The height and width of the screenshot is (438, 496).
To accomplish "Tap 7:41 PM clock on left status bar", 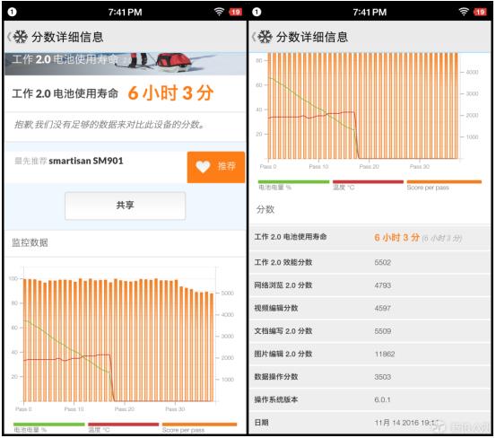I will coord(125,12).
